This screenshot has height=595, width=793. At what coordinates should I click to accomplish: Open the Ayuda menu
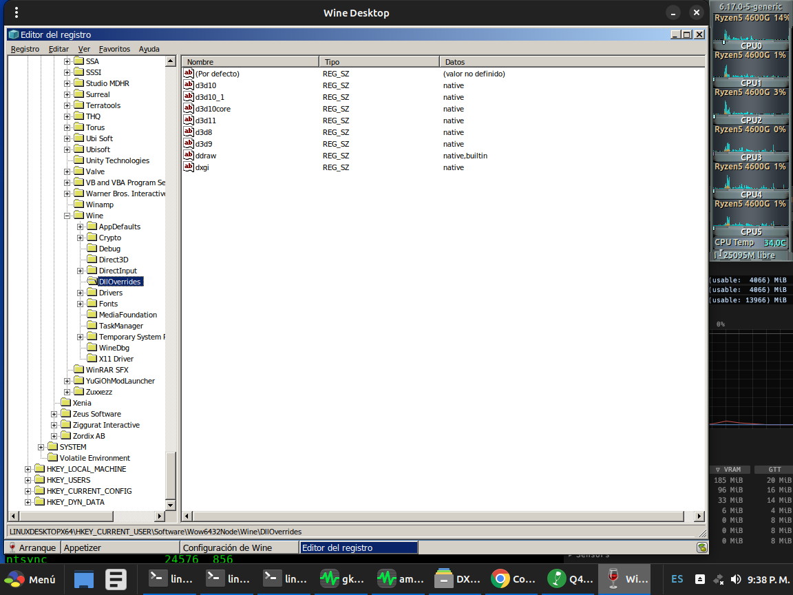tap(149, 49)
